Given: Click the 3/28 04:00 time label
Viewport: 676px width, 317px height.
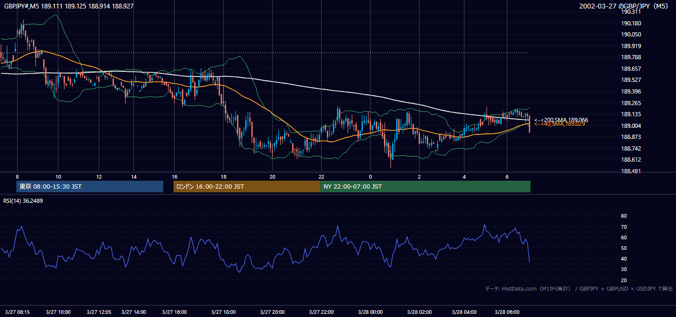Looking at the screenshot, I should pyautogui.click(x=464, y=312).
